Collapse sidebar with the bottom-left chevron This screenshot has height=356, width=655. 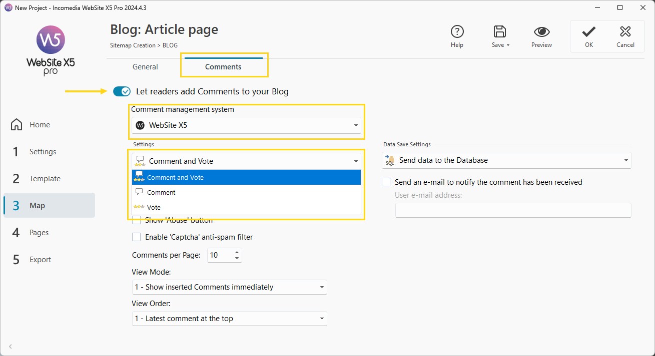[11, 347]
